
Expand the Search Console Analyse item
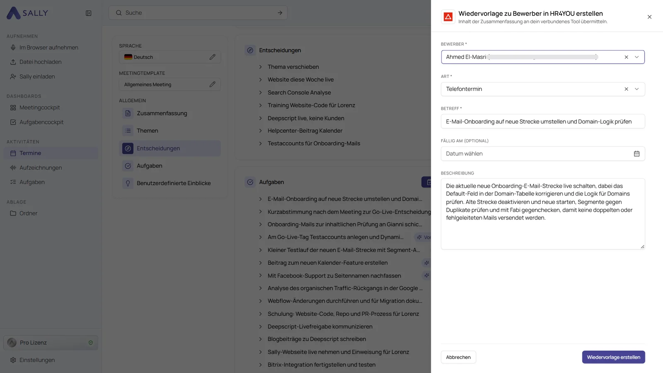[x=260, y=92]
